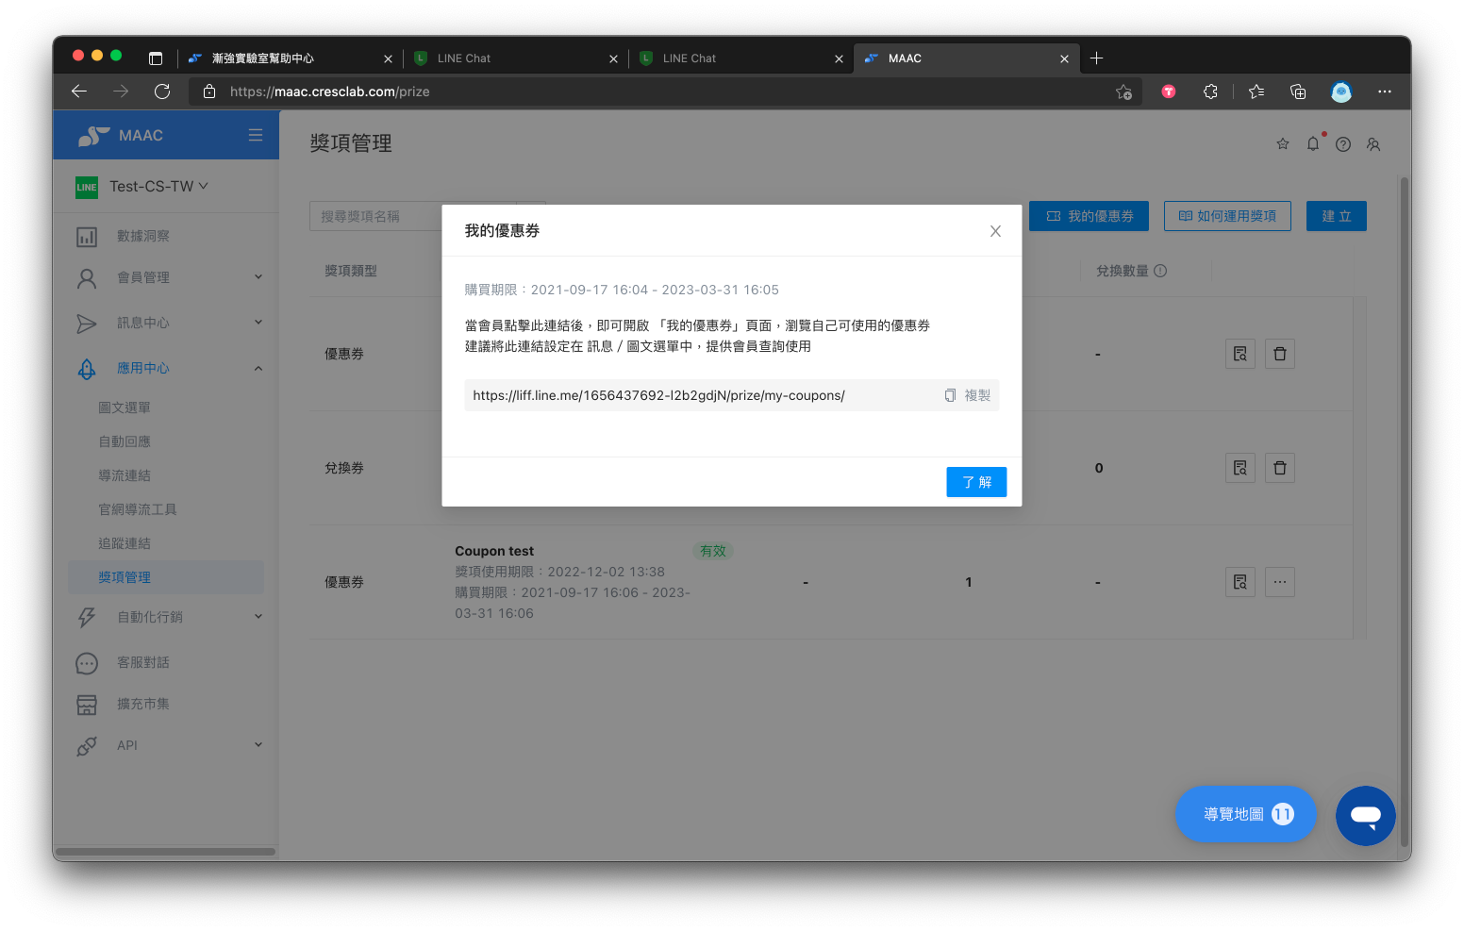Open the chat support bubble

coord(1365,815)
